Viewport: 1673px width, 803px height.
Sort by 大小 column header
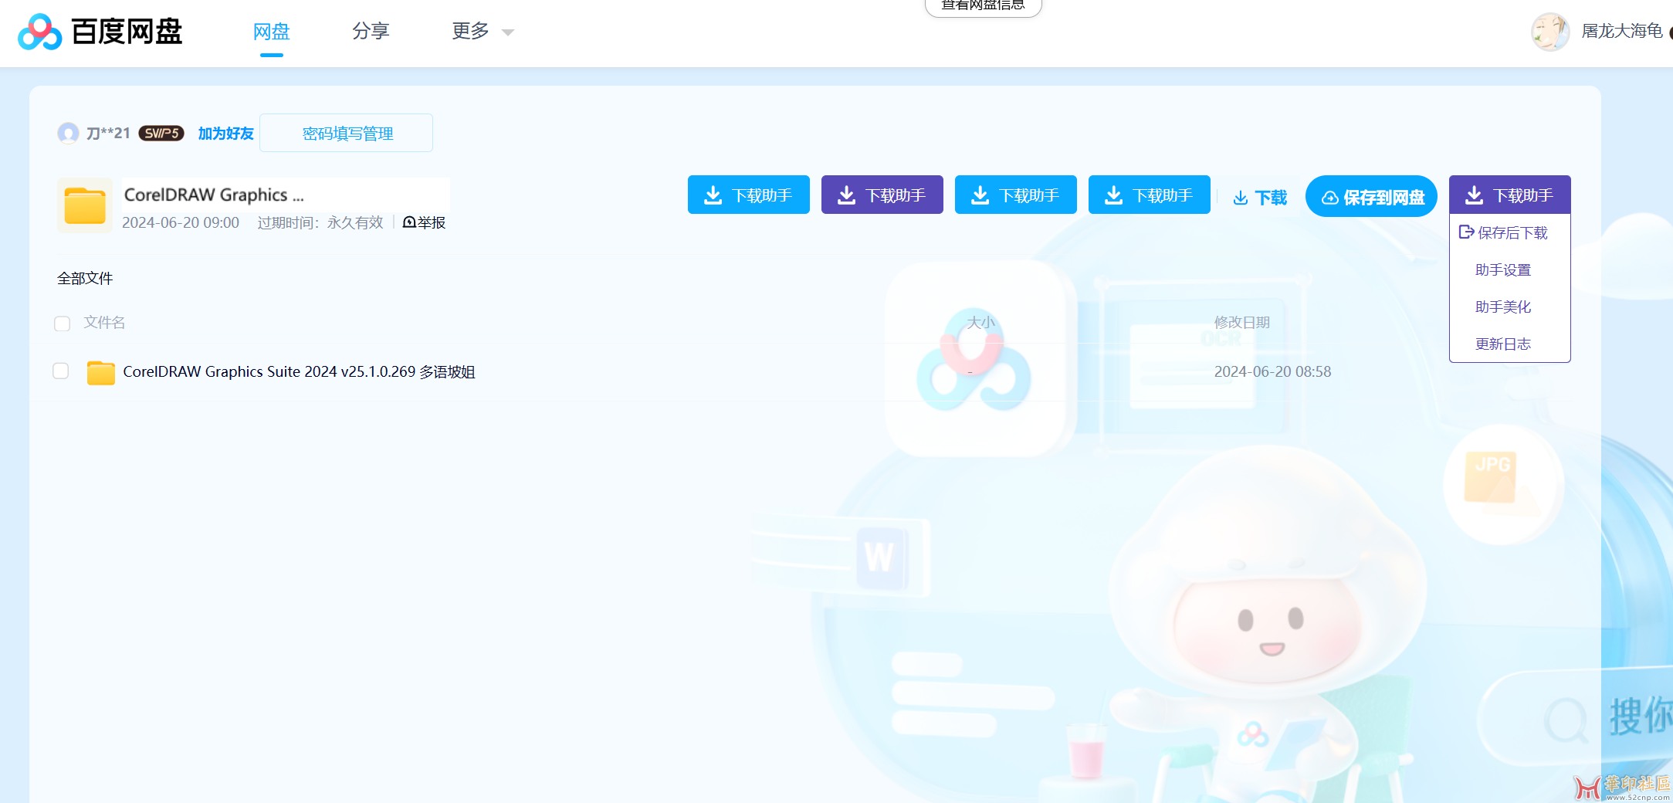[x=980, y=322]
